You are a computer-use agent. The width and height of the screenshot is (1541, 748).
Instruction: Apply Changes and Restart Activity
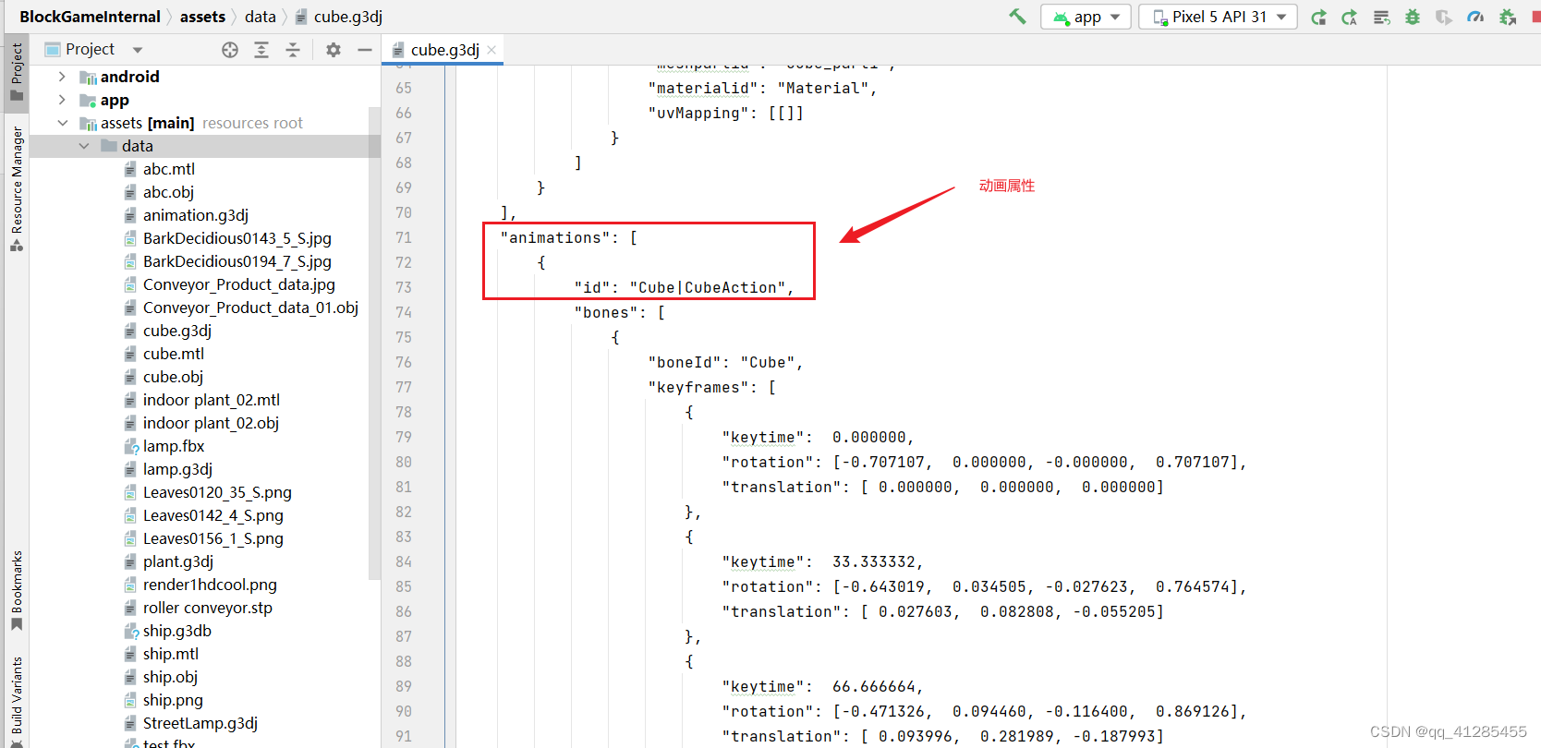click(1350, 17)
